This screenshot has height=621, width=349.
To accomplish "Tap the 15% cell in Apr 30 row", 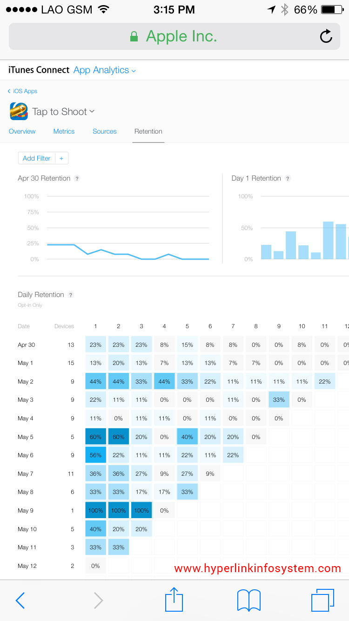I will [188, 345].
